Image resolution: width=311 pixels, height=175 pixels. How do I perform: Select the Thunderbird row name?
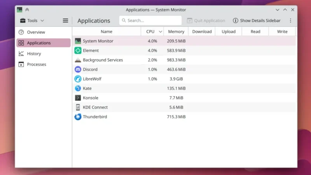[95, 117]
